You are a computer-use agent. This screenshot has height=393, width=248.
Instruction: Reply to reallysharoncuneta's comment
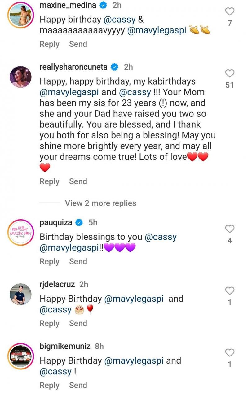49,181
